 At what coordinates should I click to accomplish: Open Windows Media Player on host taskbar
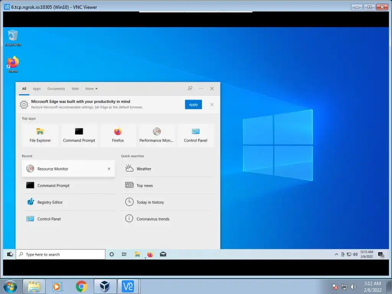tap(57, 286)
